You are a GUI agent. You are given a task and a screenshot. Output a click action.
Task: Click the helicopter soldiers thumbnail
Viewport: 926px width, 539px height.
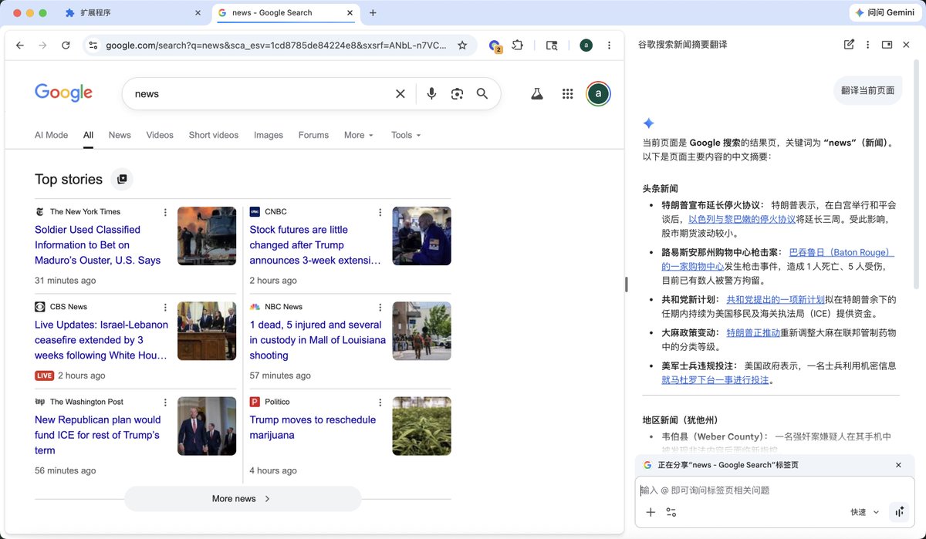point(207,236)
